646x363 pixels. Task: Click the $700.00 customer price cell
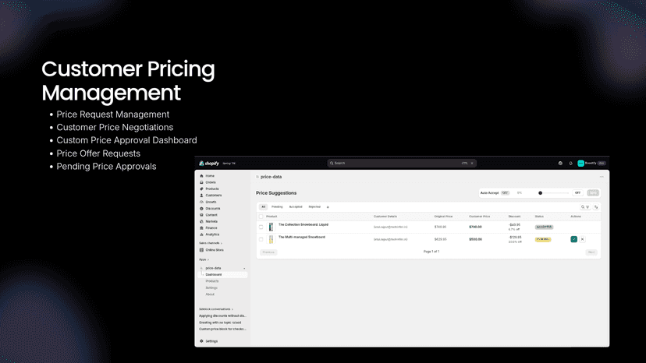pos(475,227)
